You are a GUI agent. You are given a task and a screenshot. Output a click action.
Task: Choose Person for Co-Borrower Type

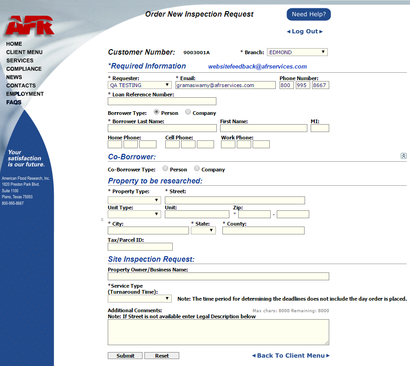[x=165, y=169]
